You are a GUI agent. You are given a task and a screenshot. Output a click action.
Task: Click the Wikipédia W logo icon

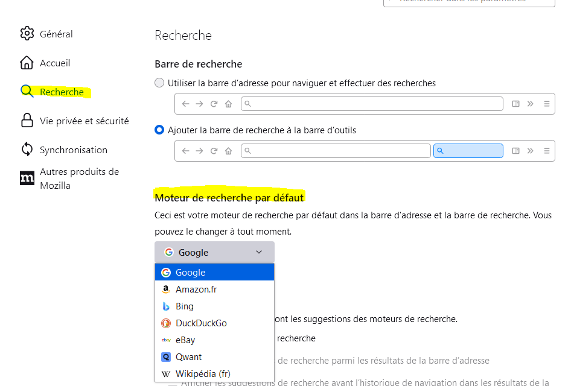pyautogui.click(x=166, y=374)
